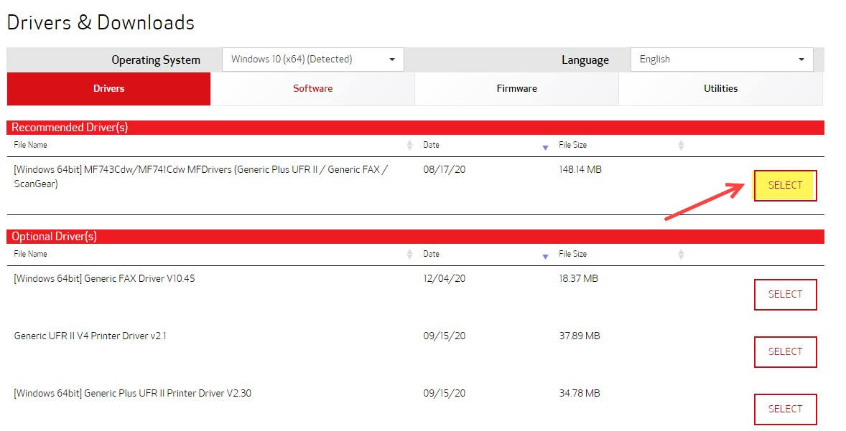Viewport: 846px width, 431px height.
Task: Open the Language dropdown set to English
Action: (722, 60)
